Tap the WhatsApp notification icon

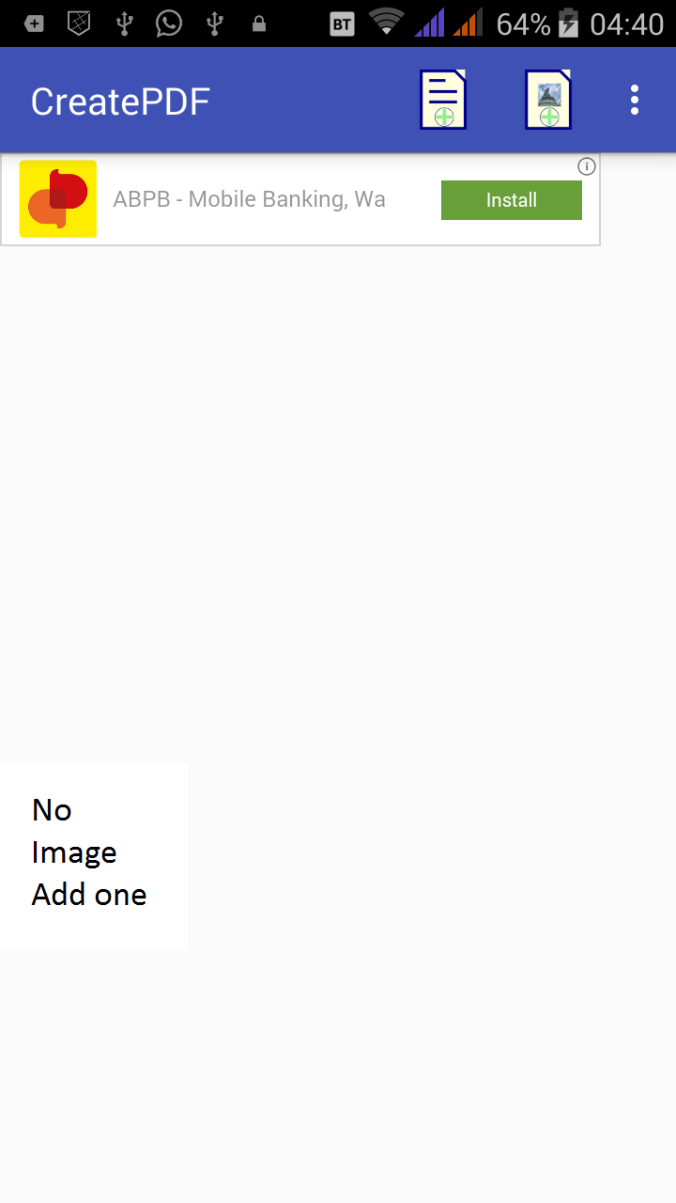pyautogui.click(x=169, y=23)
